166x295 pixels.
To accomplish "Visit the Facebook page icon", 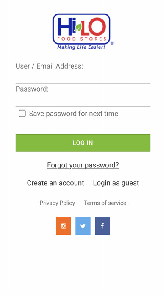I will (102, 226).
